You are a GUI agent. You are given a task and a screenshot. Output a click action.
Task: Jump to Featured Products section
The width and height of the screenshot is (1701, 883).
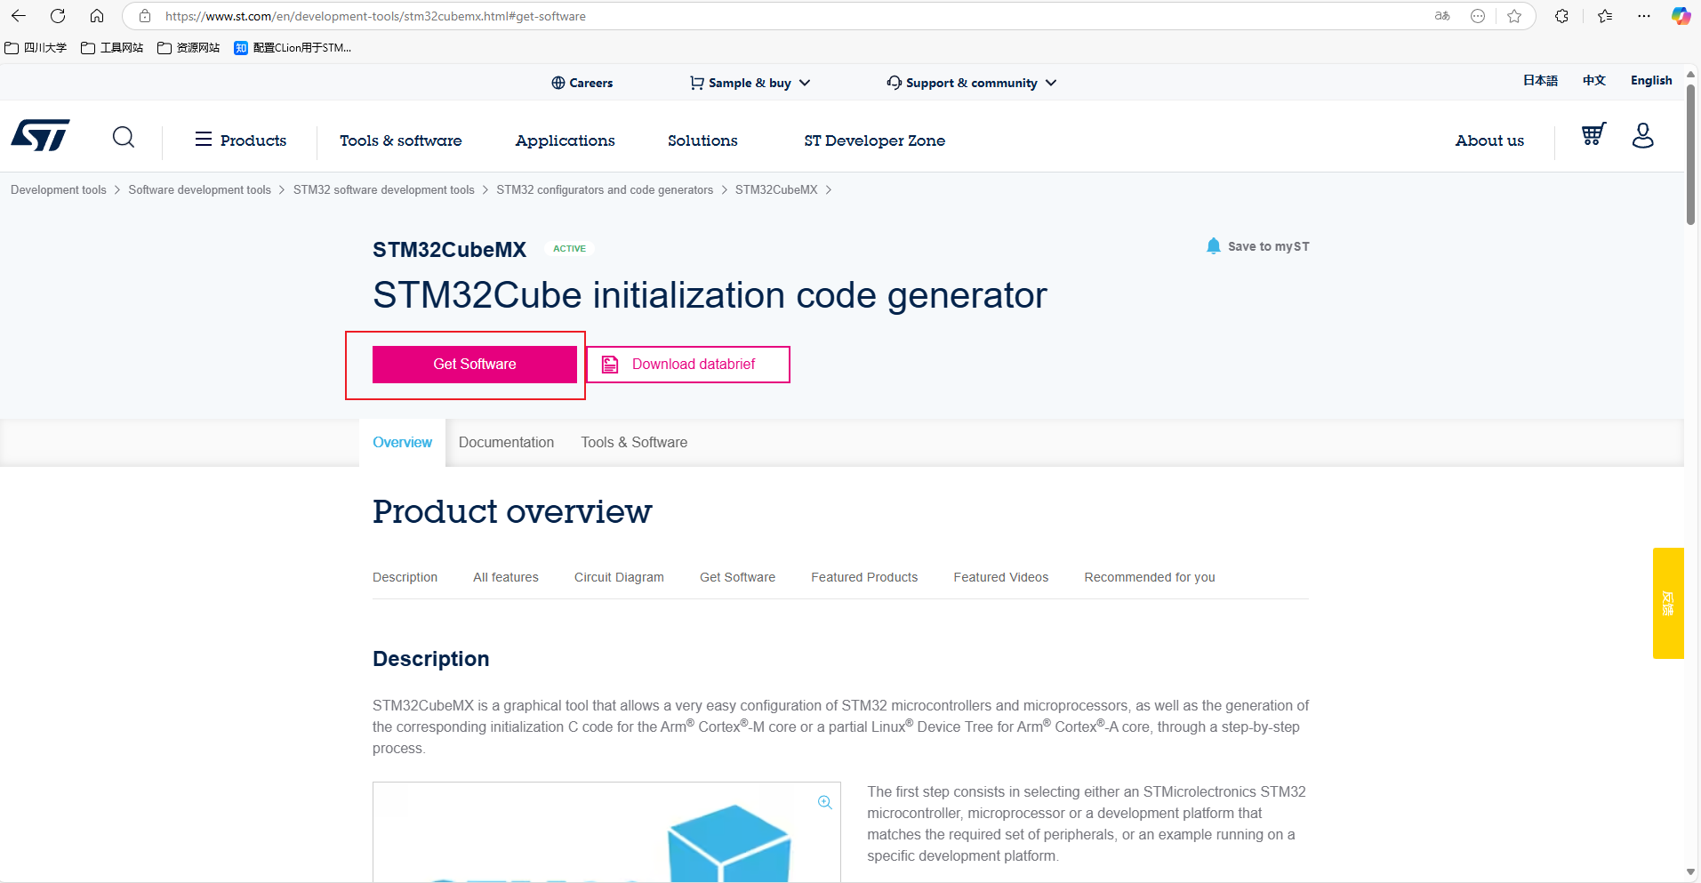864,577
